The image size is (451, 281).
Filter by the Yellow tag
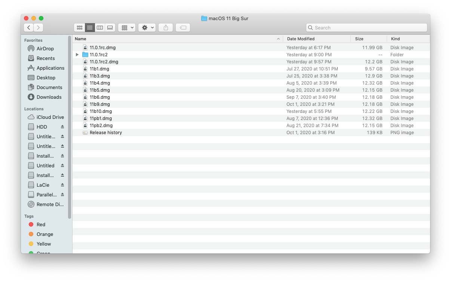point(44,244)
